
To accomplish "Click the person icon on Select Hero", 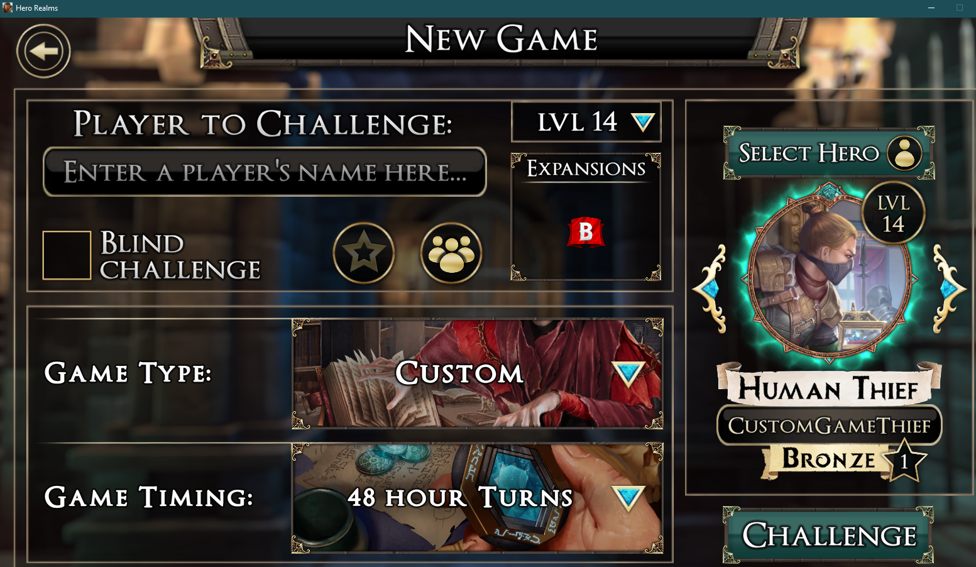I will (x=904, y=153).
